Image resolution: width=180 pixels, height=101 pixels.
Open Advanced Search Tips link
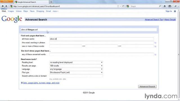tap(154, 20)
